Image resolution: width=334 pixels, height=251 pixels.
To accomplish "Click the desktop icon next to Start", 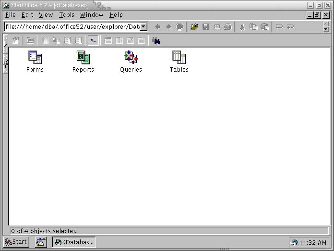I will click(41, 242).
